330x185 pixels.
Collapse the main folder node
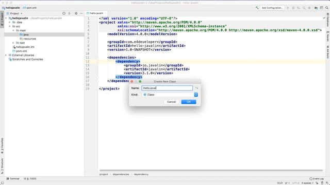pyautogui.click(x=13, y=30)
